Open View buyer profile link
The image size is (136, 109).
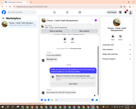(76, 49)
